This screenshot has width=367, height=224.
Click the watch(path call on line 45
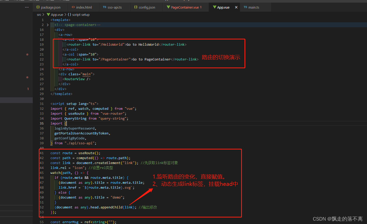(60, 173)
